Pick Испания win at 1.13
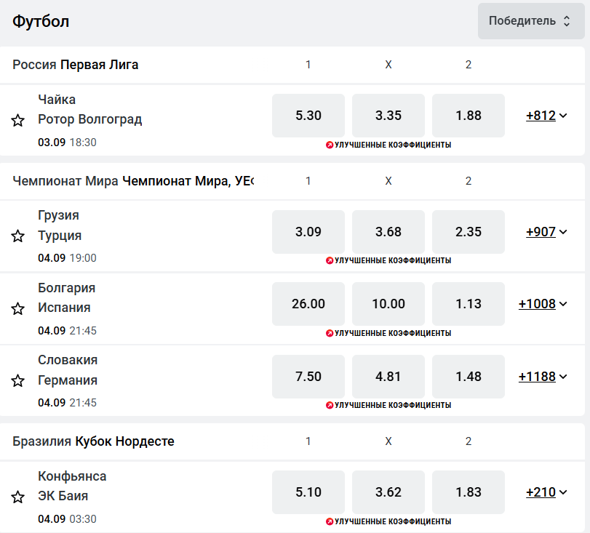 [469, 304]
